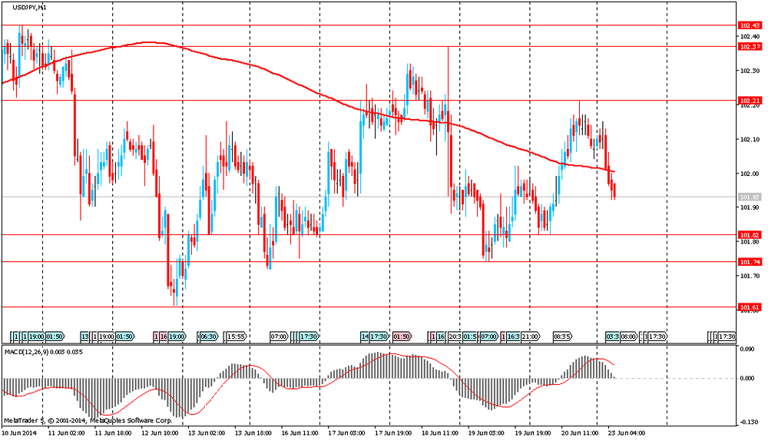Select the pink 01:50 event marker

click(x=401, y=337)
